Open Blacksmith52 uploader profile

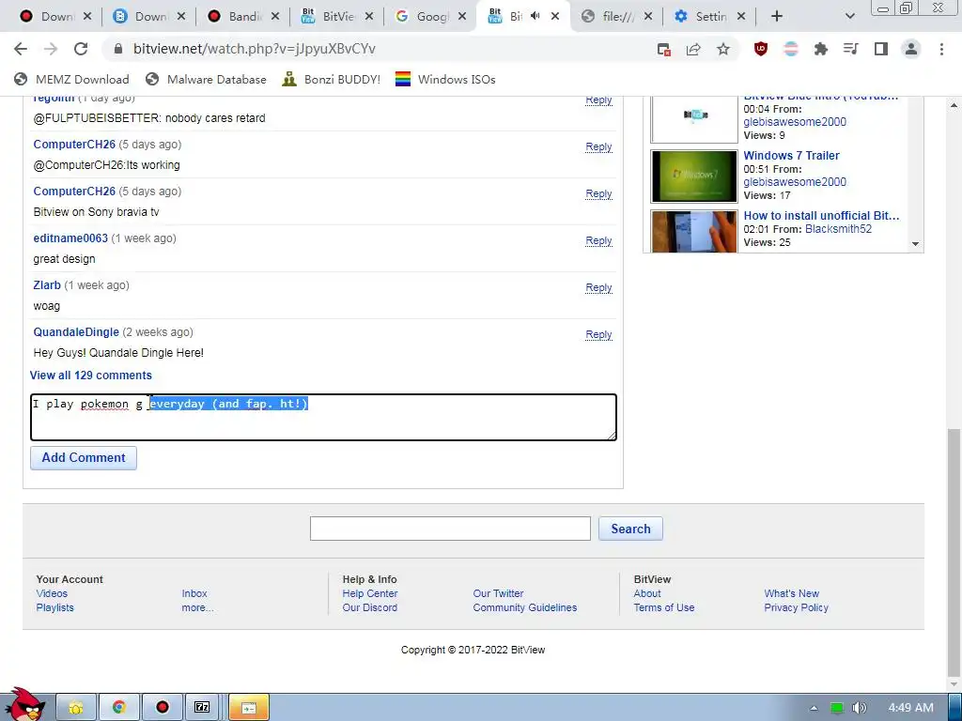click(838, 229)
